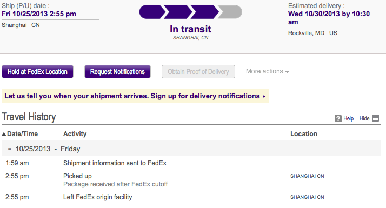Click the Activity column header
Image resolution: width=386 pixels, height=208 pixels.
click(x=75, y=134)
